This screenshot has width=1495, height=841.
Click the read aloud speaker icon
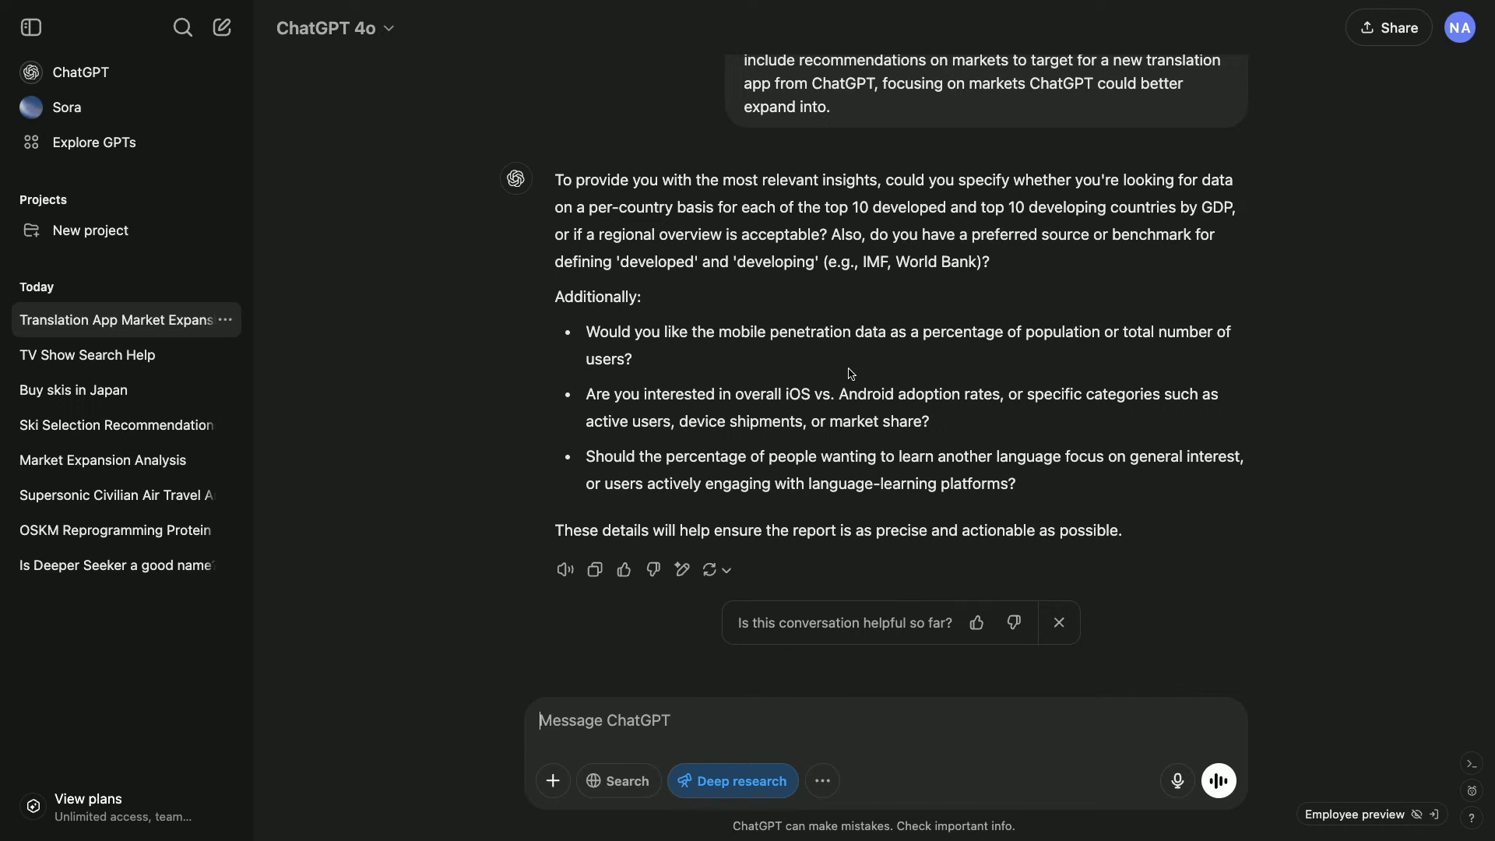tap(565, 570)
